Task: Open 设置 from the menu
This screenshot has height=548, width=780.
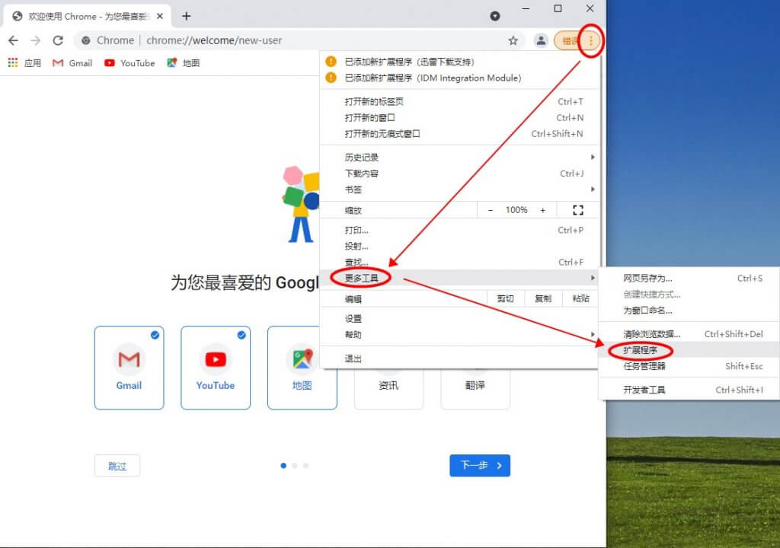Action: [459, 318]
